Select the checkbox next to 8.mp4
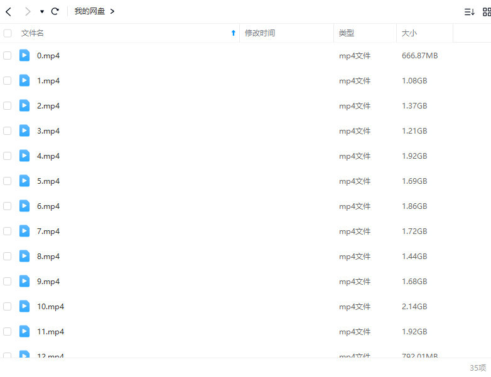The height and width of the screenshot is (377, 491). (8, 256)
